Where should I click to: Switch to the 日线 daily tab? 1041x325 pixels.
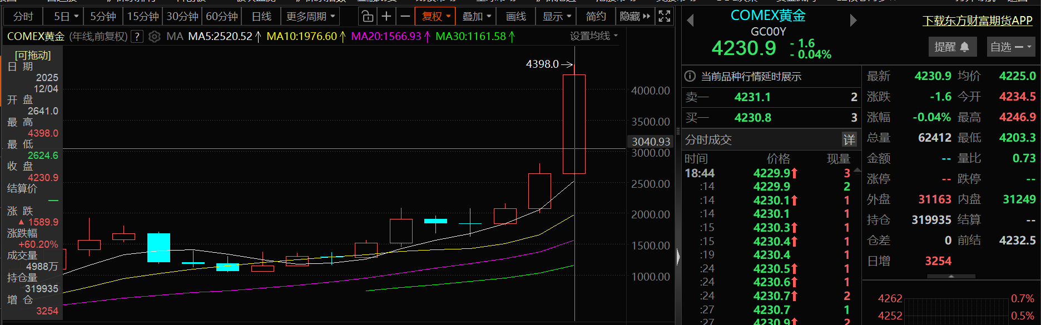(x=261, y=17)
